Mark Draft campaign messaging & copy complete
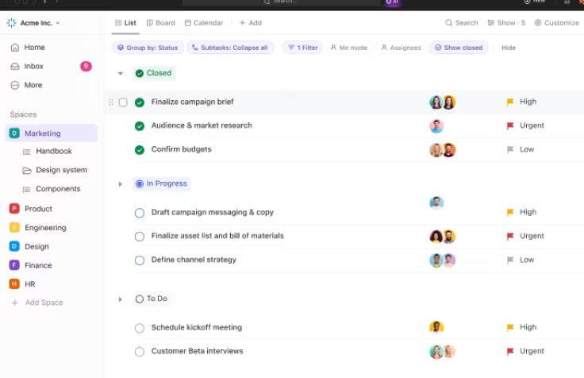Screen dimensions: 584x378 click(140, 213)
